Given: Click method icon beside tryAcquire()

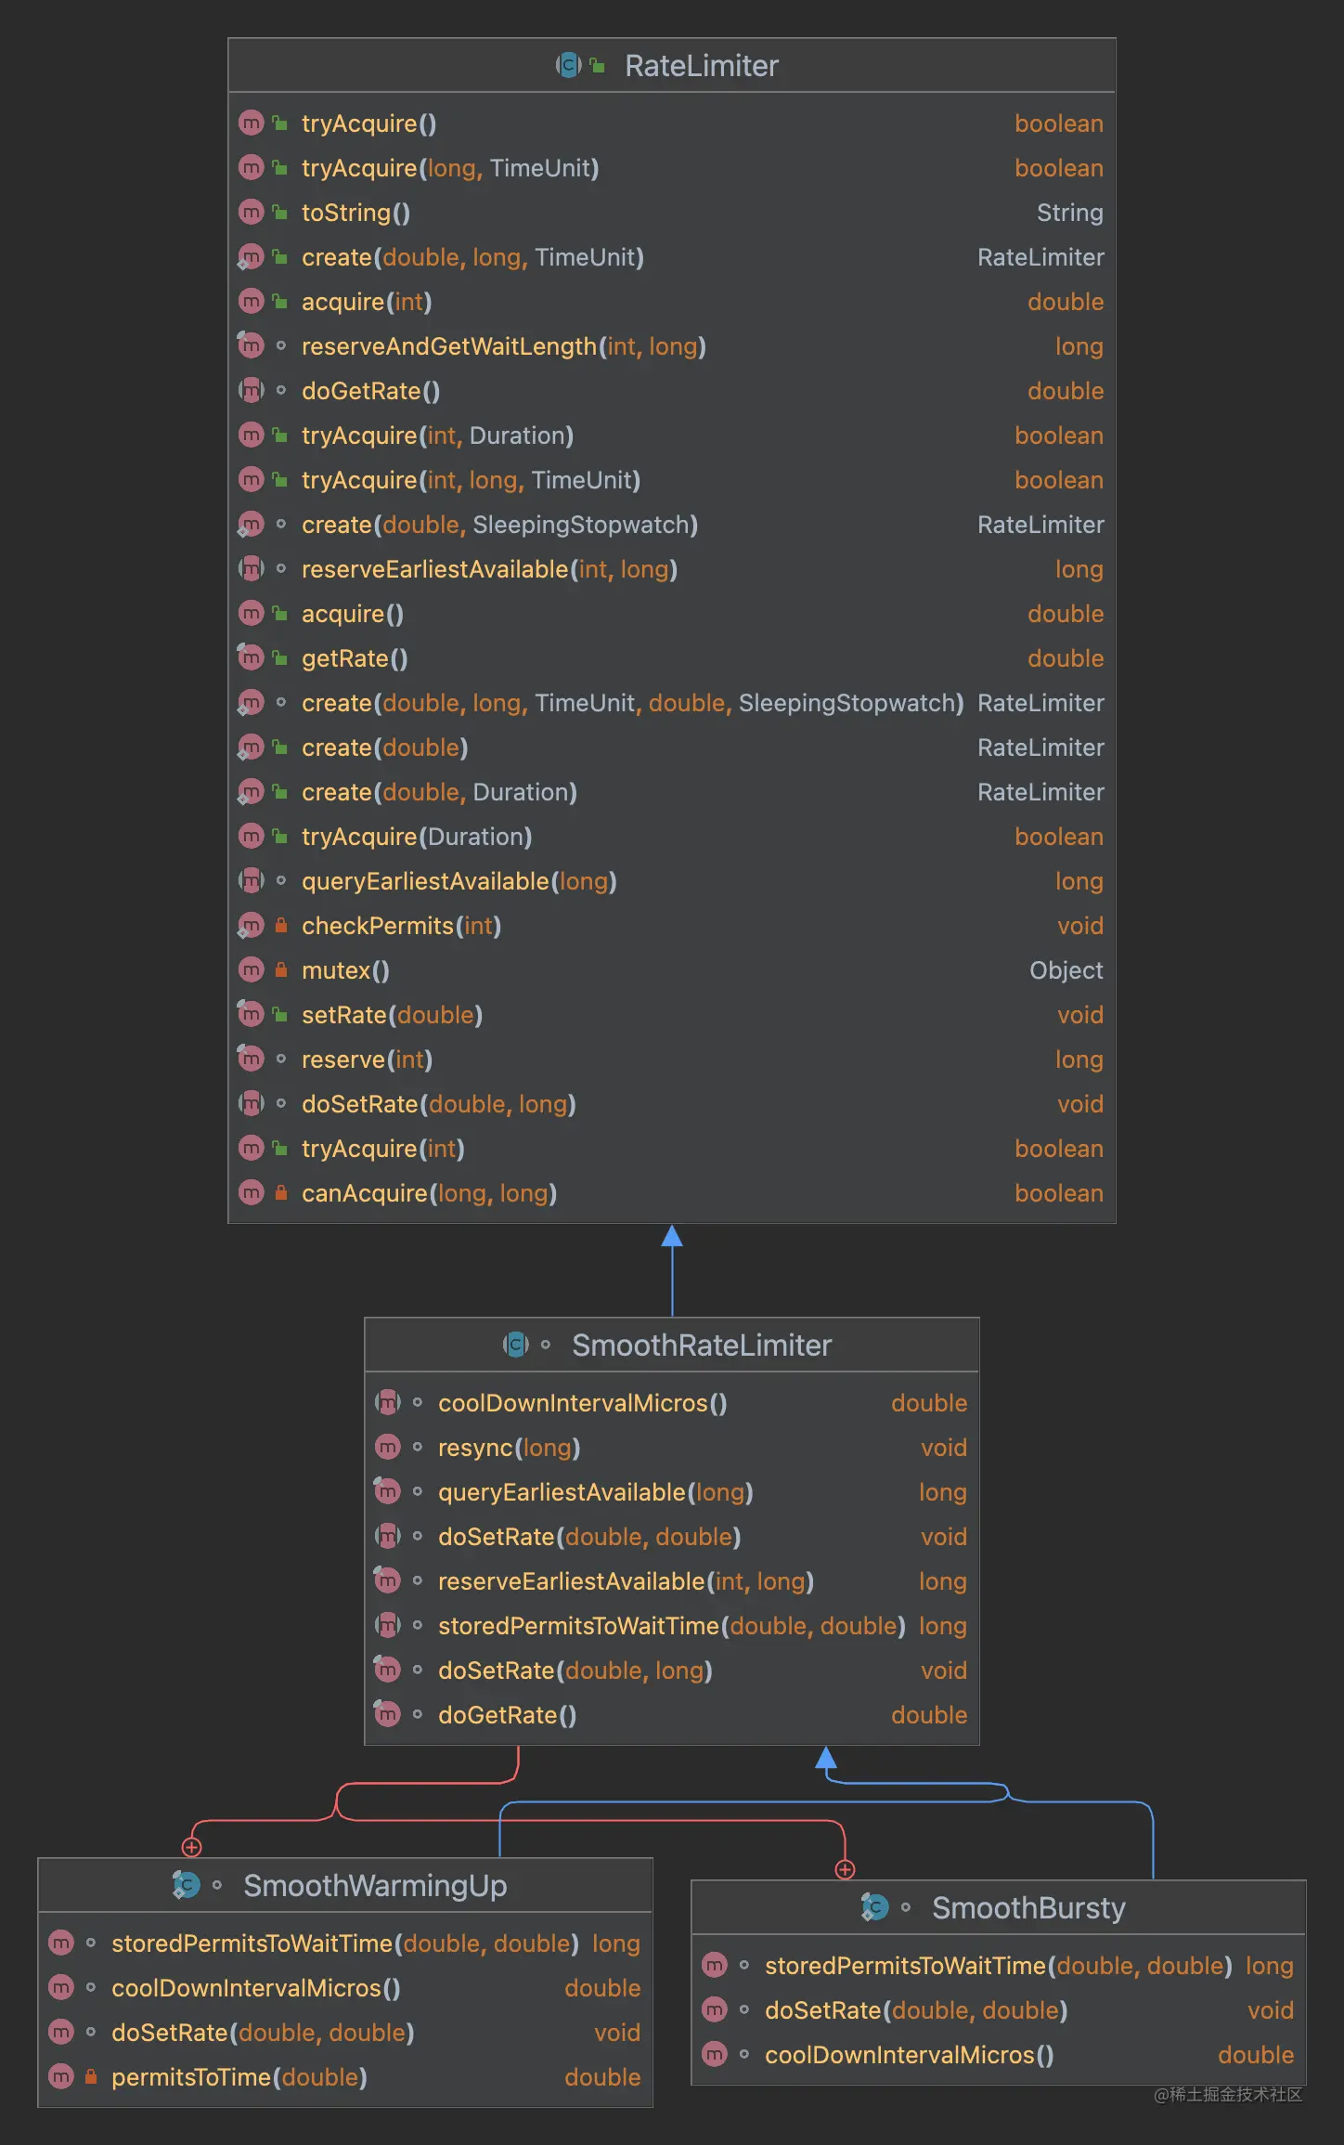Looking at the screenshot, I should coord(251,123).
